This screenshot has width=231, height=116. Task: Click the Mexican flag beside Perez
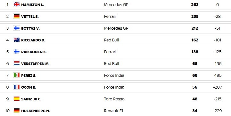tap(17, 75)
